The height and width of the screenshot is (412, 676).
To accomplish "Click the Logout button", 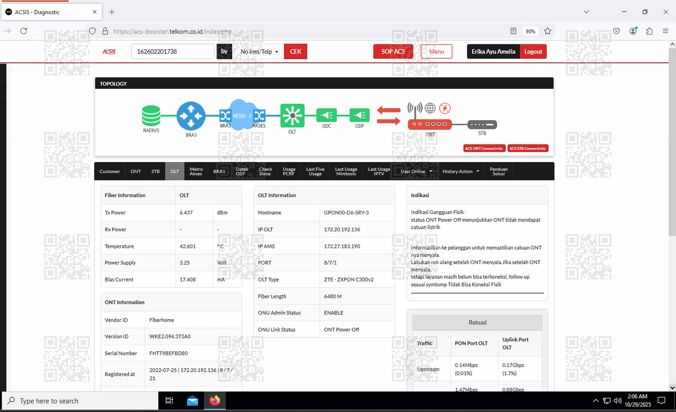I will [533, 51].
